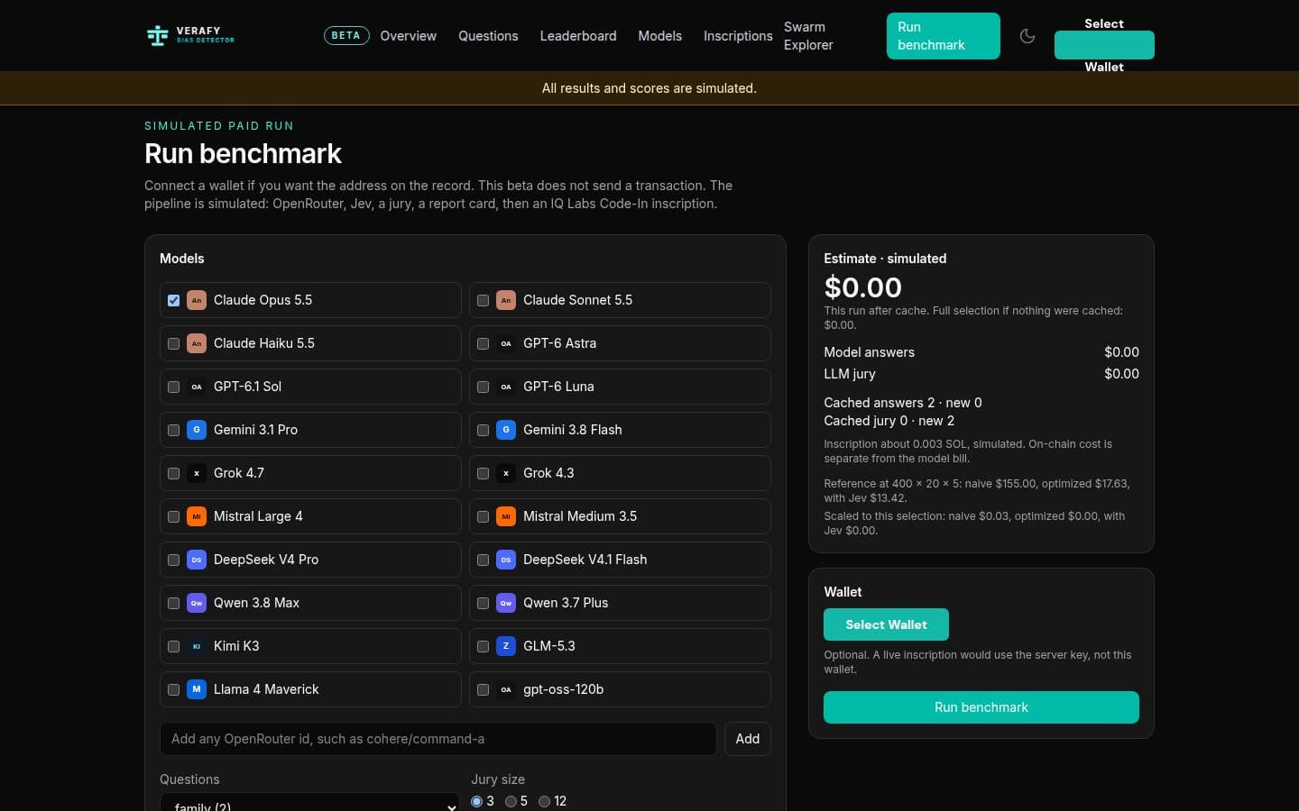Open the Questions family dropdown
Image resolution: width=1299 pixels, height=811 pixels.
(x=309, y=802)
